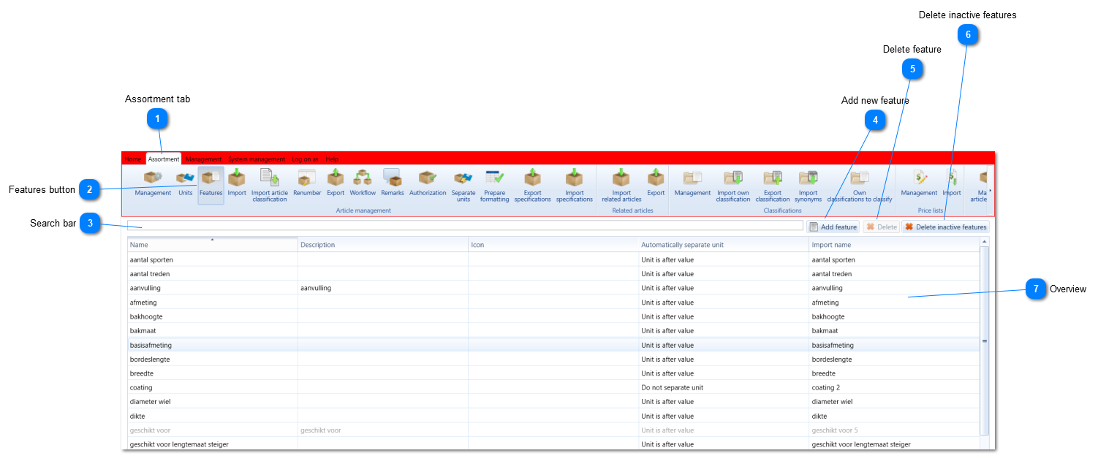Click Import synonyms in Classifications group
Screen dimensions: 1098x456
click(x=808, y=186)
